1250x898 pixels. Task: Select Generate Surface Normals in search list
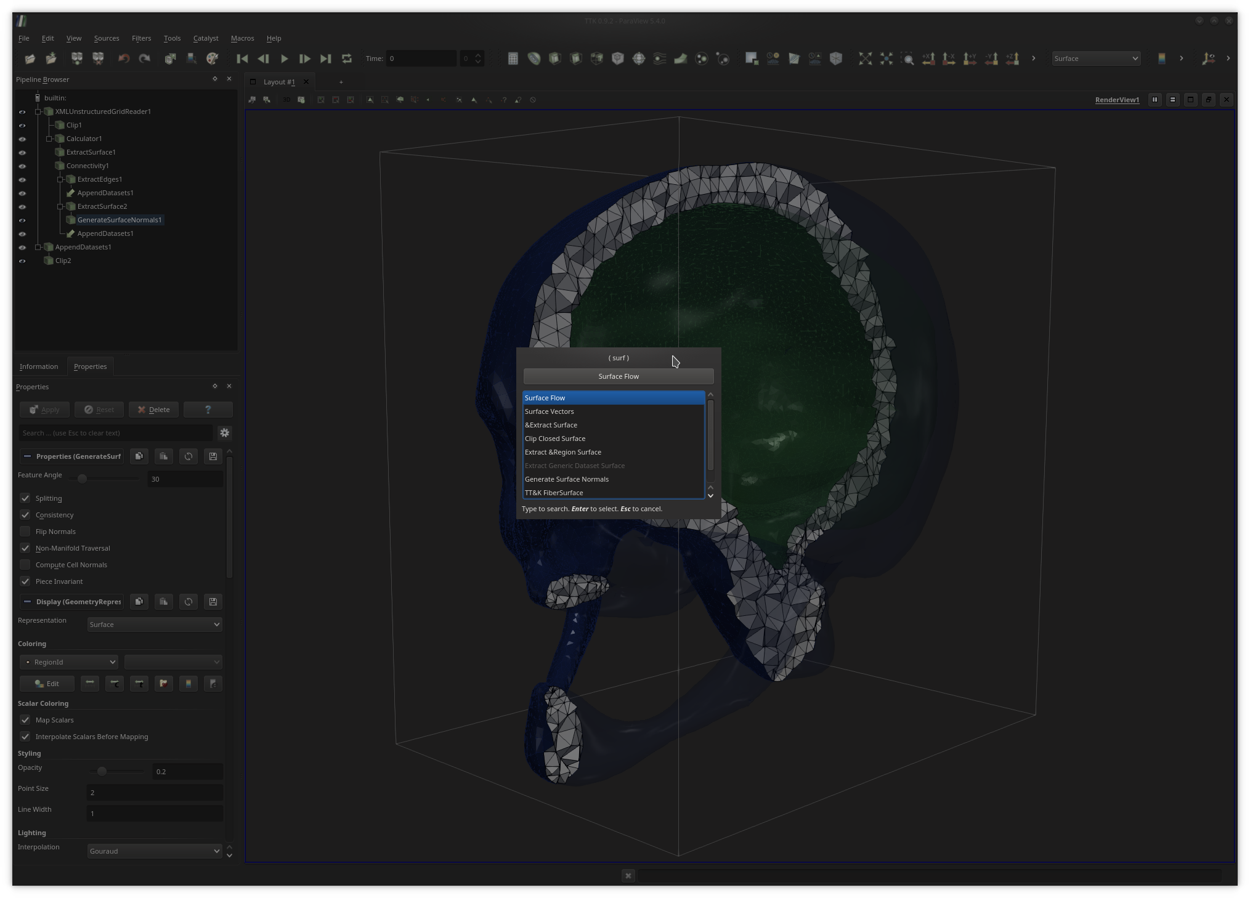point(566,479)
